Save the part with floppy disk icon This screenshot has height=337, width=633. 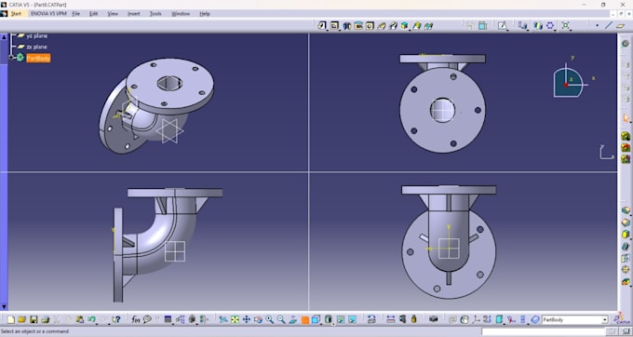tap(34, 319)
